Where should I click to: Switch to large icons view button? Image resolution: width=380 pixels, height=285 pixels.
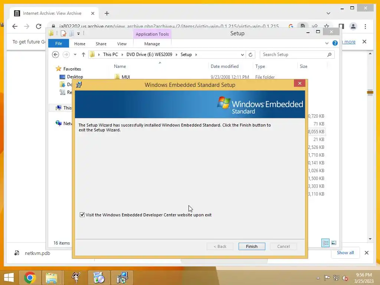[334, 243]
